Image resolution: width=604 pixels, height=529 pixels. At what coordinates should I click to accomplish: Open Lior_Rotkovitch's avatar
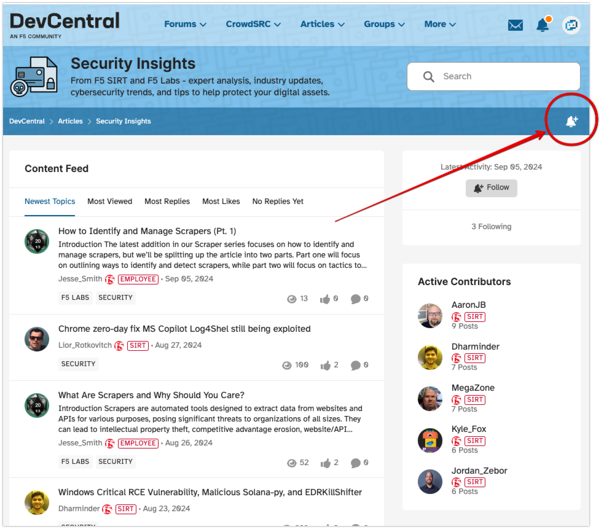pos(37,339)
